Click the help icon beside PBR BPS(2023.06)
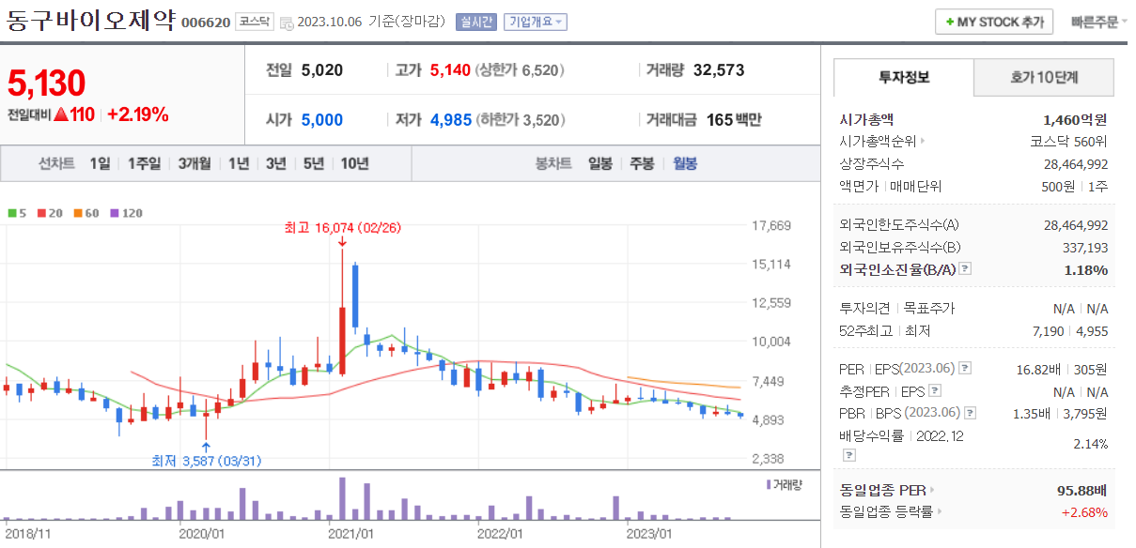This screenshot has width=1136, height=548. coord(968,413)
